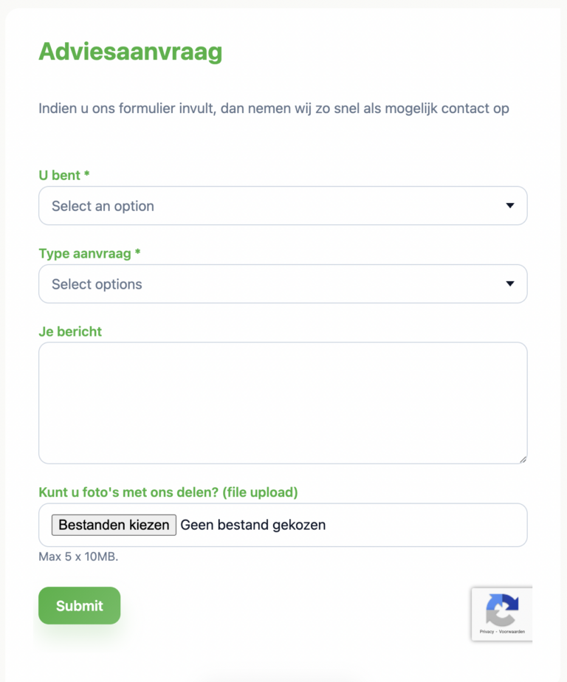The image size is (567, 682).
Task: Click inside the "Je bericht" message box
Action: (283, 402)
